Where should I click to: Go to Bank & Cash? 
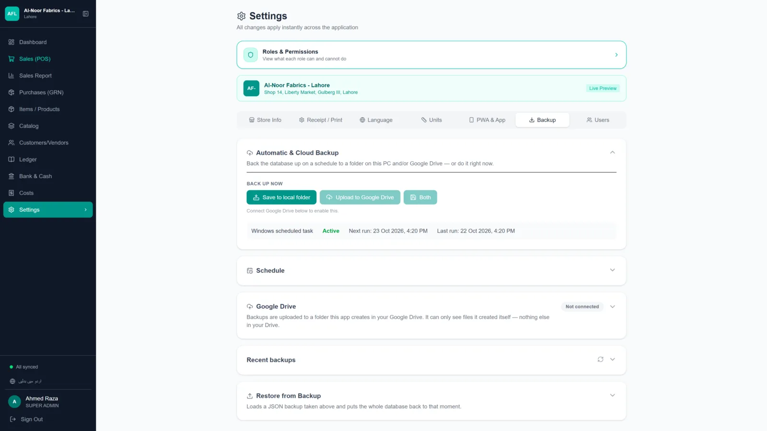click(48, 176)
